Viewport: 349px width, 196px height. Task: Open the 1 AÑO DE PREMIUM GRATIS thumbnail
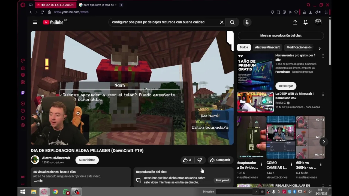click(255, 72)
